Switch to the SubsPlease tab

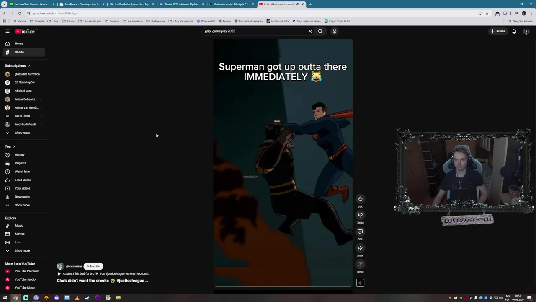tap(81, 4)
